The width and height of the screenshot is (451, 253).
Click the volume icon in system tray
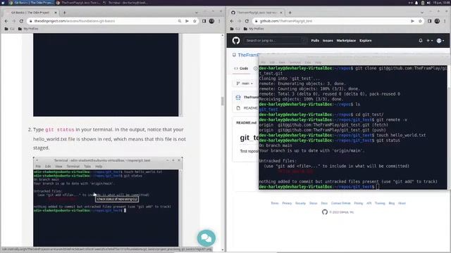click(x=428, y=3)
